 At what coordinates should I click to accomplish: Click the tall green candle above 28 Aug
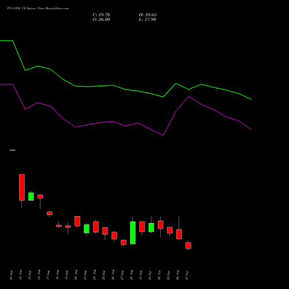click(x=133, y=233)
